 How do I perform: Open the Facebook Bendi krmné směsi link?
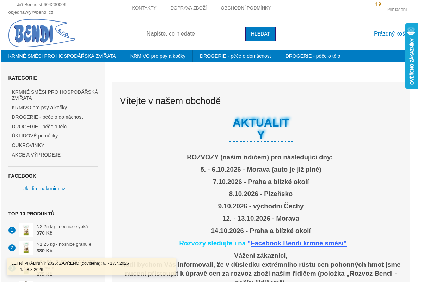pos(299,243)
